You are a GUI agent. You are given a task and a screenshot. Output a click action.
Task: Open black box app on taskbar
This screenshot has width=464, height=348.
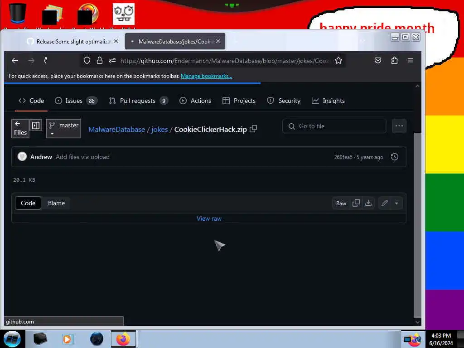pyautogui.click(x=40, y=339)
